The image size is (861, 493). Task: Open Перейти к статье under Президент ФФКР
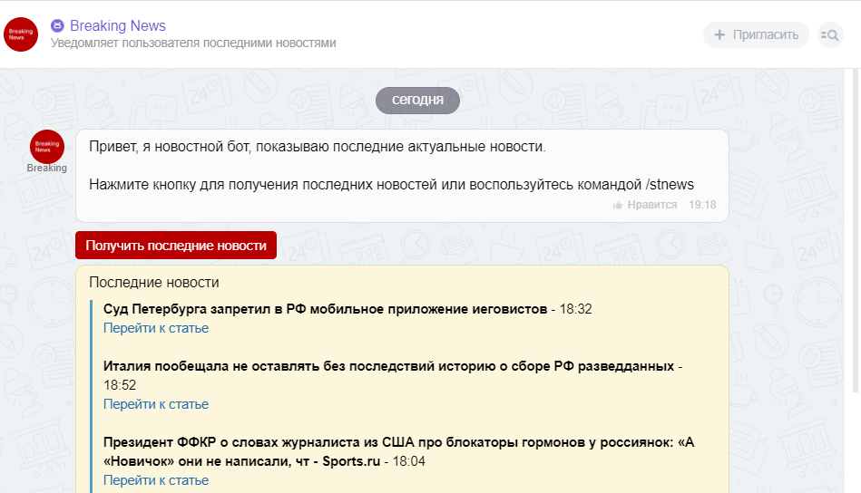[x=156, y=480]
